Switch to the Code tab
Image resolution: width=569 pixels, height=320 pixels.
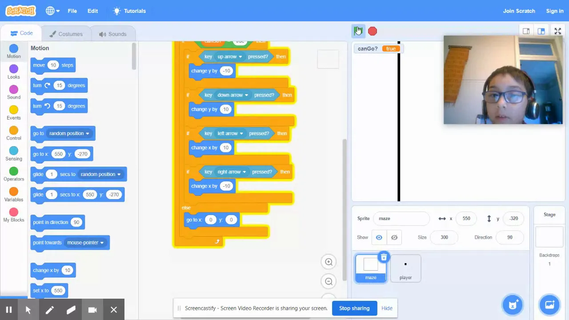click(x=21, y=33)
